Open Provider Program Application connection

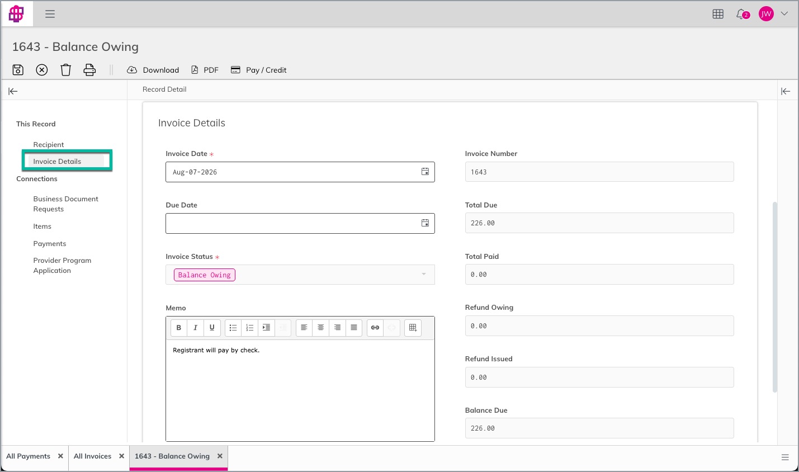(62, 266)
